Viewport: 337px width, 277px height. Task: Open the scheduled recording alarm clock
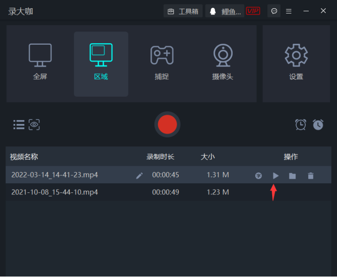(x=301, y=124)
